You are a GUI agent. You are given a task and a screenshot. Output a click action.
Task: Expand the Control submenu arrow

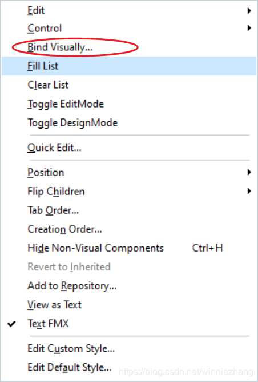pos(249,28)
